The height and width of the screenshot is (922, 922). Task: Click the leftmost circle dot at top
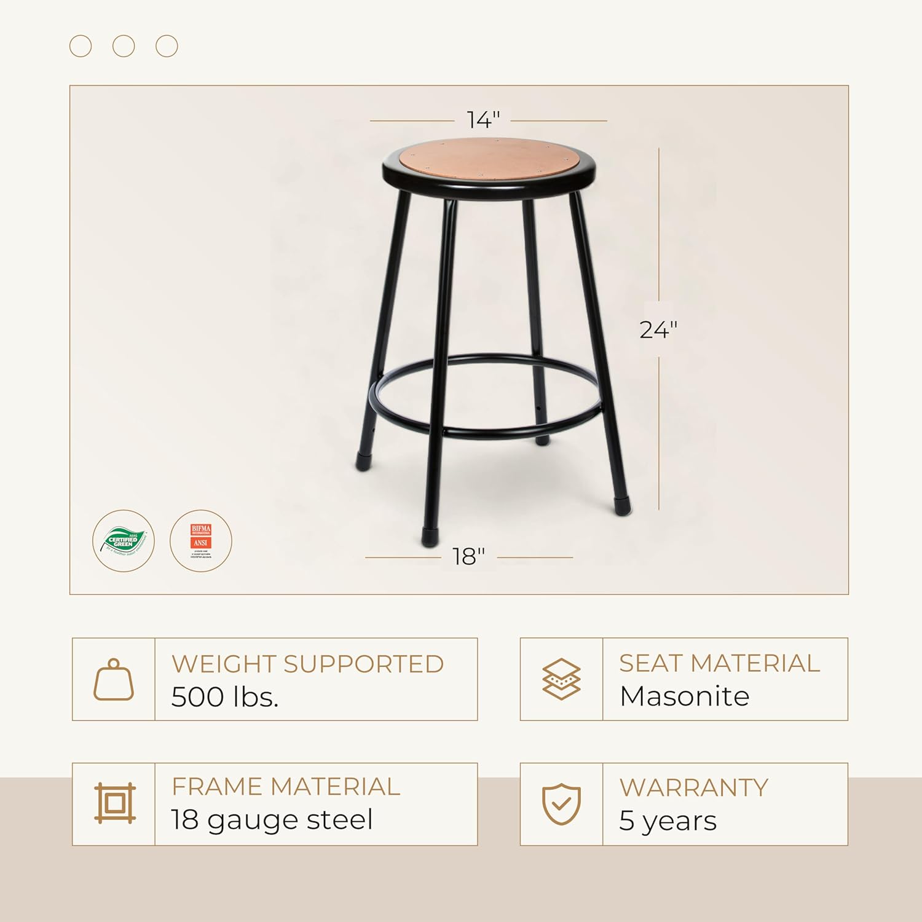(x=81, y=46)
